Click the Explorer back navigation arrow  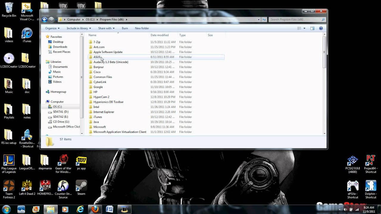45,20
